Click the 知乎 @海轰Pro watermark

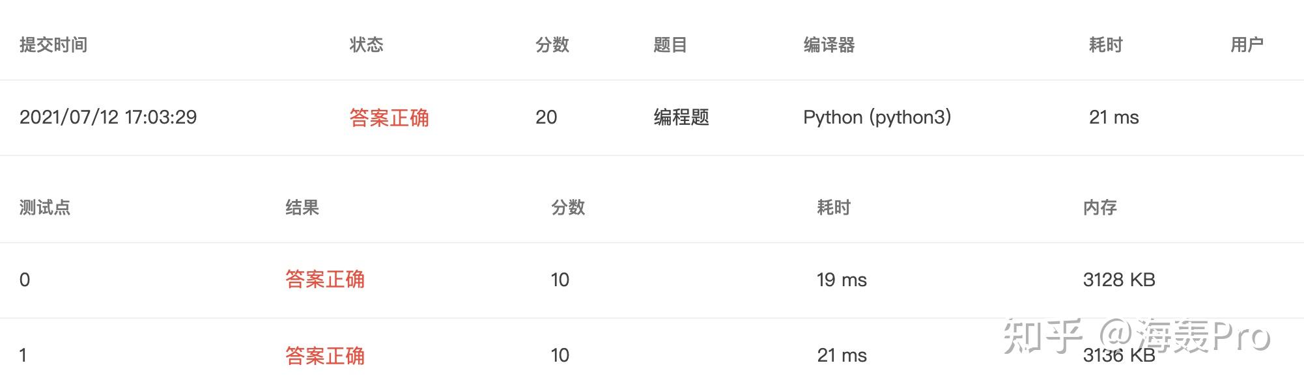pos(1137,336)
